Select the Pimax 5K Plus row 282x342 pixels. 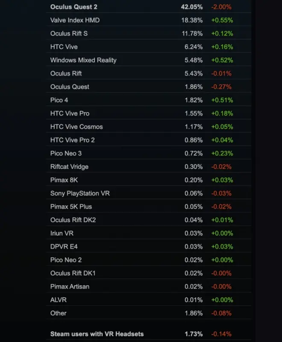click(x=71, y=206)
